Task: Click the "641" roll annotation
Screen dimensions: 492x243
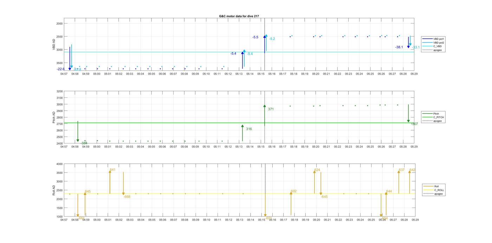Action: [112, 170]
